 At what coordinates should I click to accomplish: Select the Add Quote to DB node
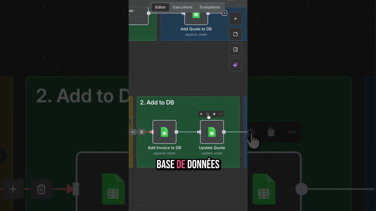pyautogui.click(x=196, y=18)
